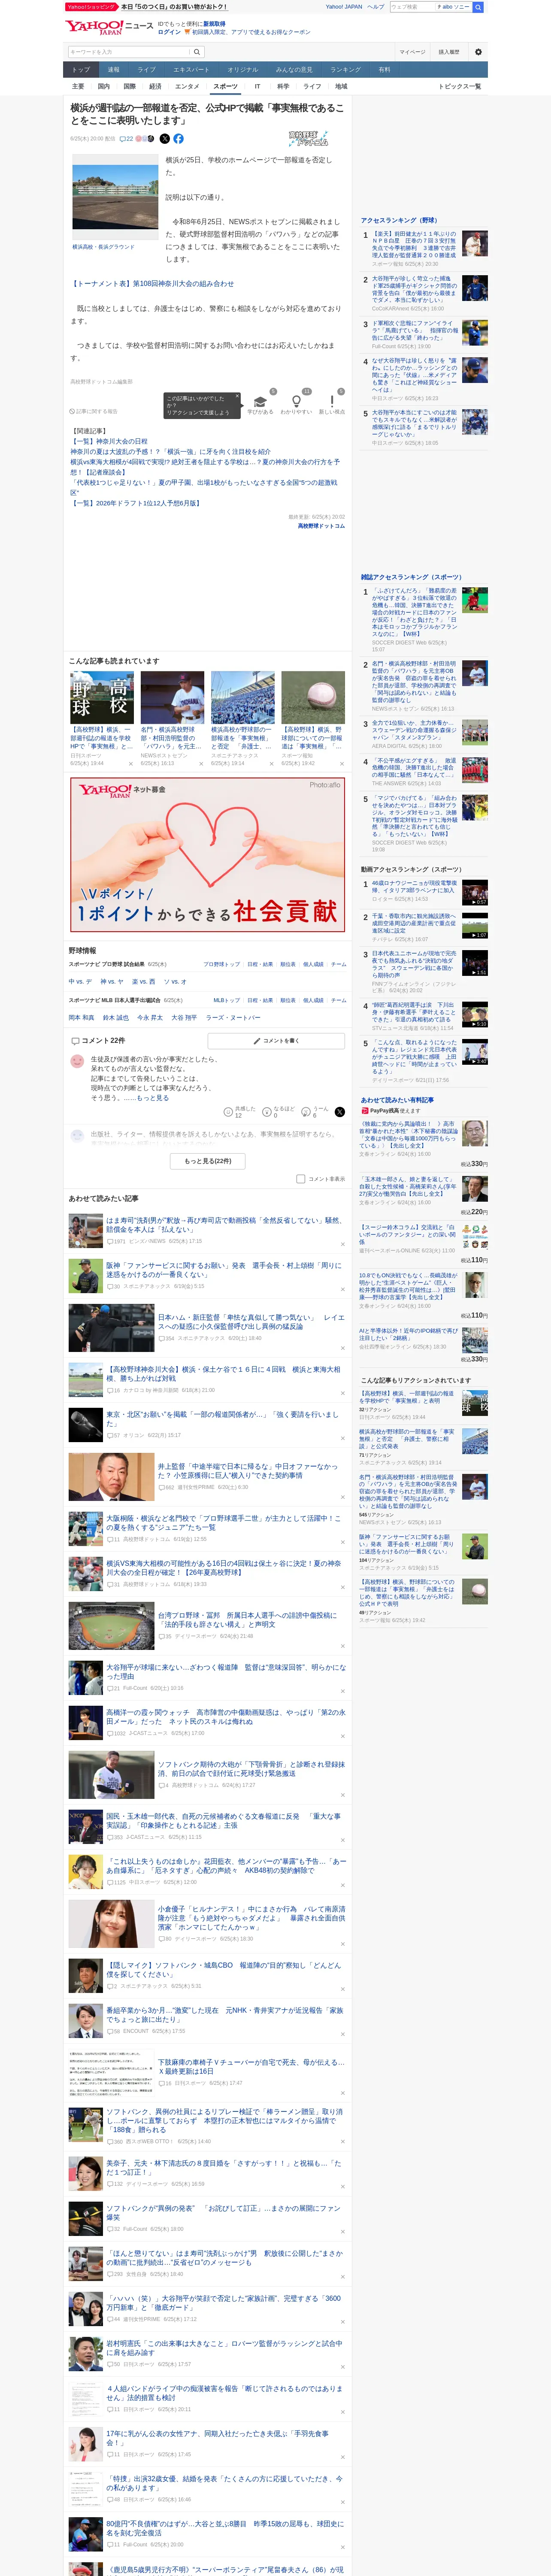Image resolution: width=551 pixels, height=2576 pixels.
Task: Open the ヘルプ link in top bar
Action: [375, 7]
